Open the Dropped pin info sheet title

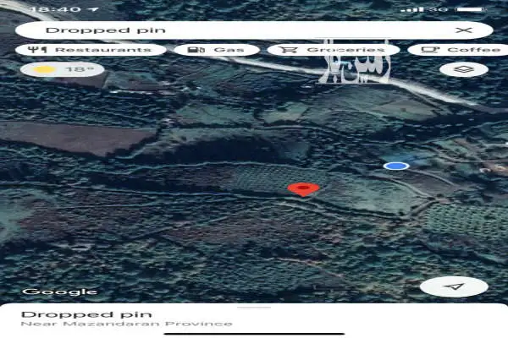(x=86, y=314)
